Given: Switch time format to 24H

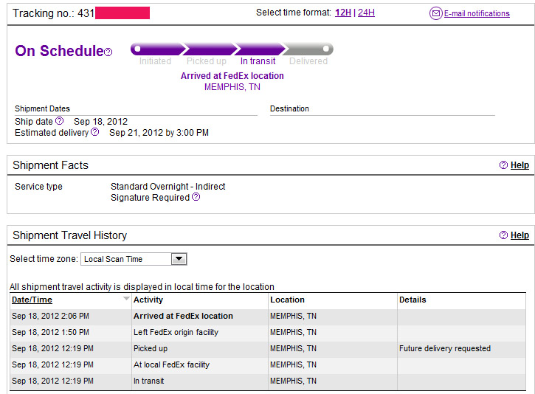Looking at the screenshot, I should click(366, 13).
